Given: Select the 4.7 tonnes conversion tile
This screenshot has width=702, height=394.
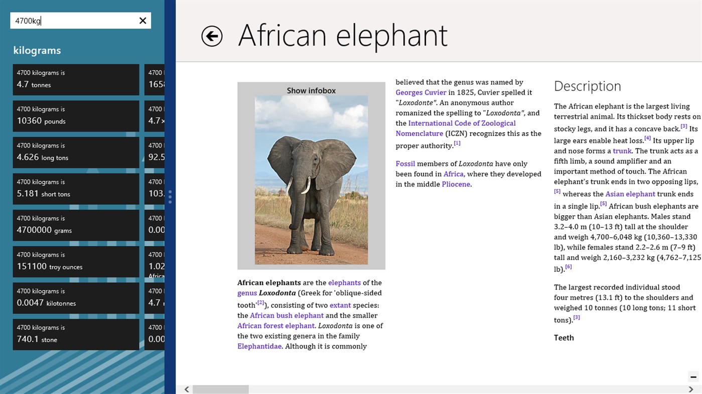Looking at the screenshot, I should pyautogui.click(x=76, y=79).
